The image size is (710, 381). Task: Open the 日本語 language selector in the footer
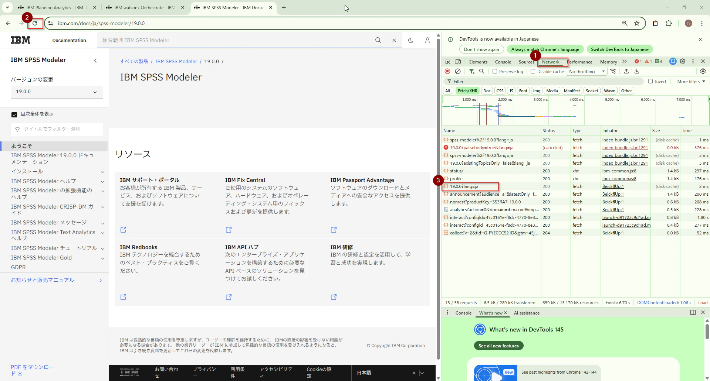(390, 373)
